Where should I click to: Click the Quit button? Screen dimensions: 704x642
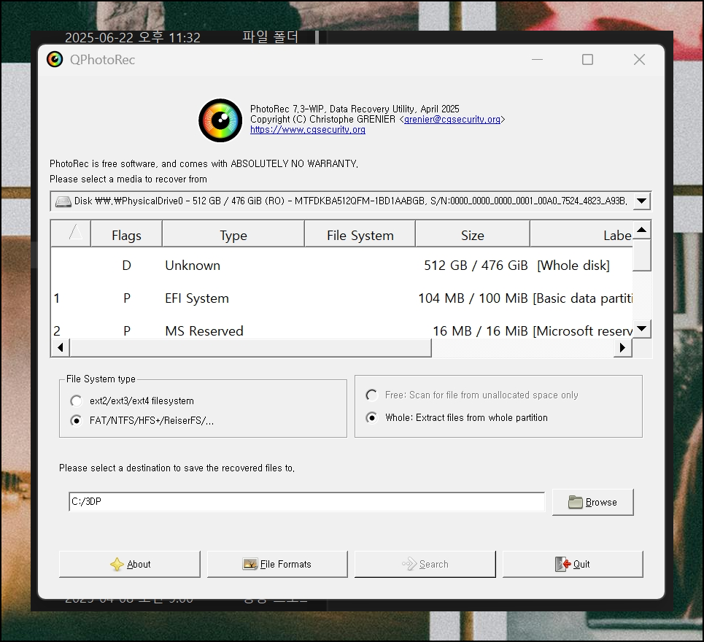tap(573, 565)
